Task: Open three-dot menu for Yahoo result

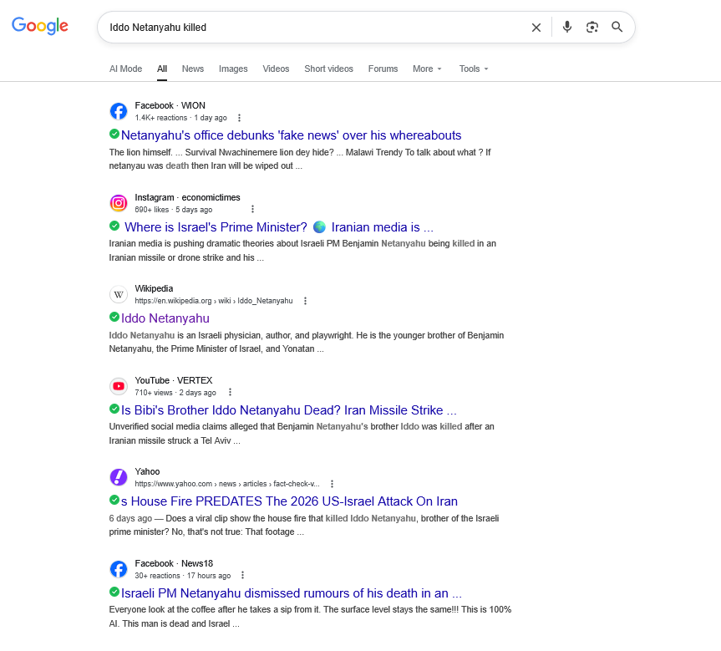Action: pyautogui.click(x=332, y=484)
